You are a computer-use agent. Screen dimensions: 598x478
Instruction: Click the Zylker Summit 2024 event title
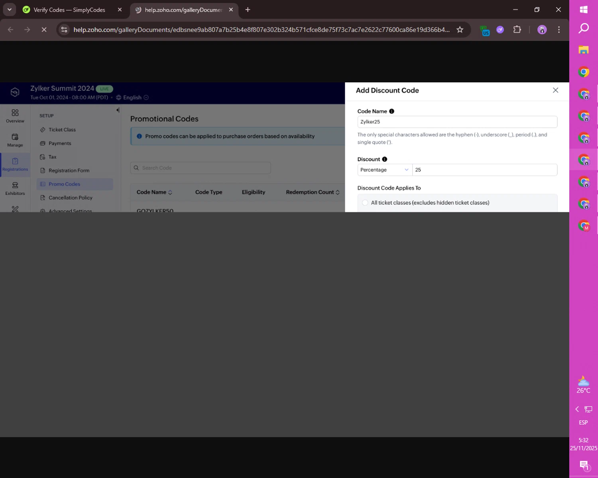(x=62, y=88)
